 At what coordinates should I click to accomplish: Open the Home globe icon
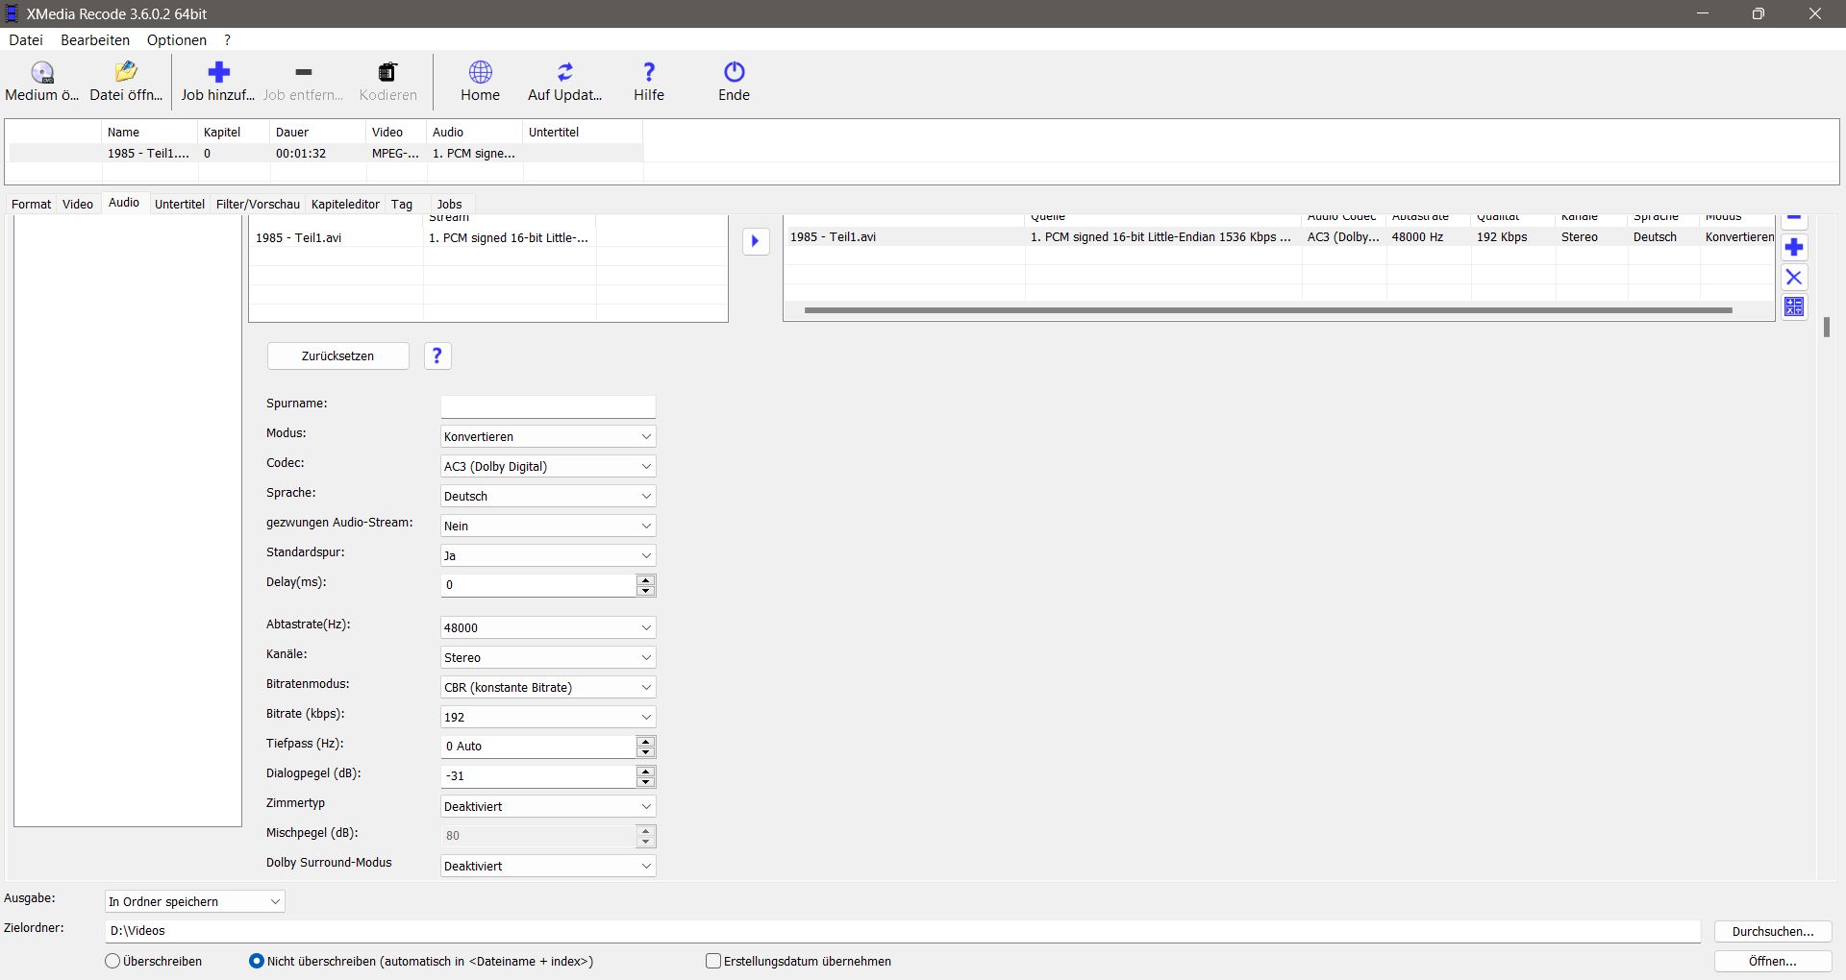pos(480,72)
